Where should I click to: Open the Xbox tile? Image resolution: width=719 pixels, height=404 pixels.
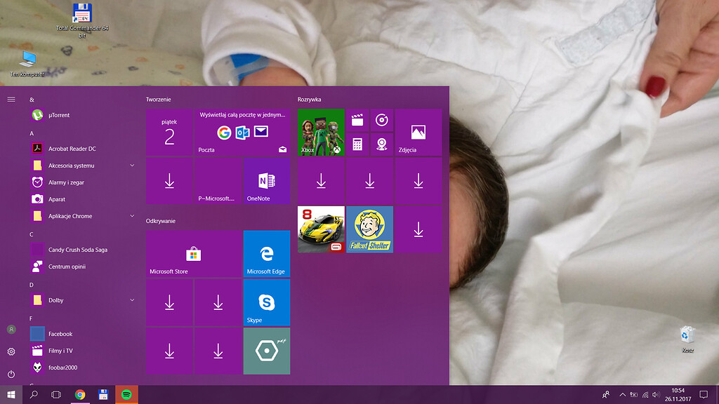(321, 132)
